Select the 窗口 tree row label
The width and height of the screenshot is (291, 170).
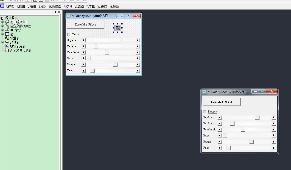(13, 34)
